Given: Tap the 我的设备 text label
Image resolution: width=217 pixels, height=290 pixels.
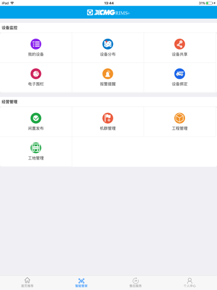Looking at the screenshot, I should [x=36, y=54].
